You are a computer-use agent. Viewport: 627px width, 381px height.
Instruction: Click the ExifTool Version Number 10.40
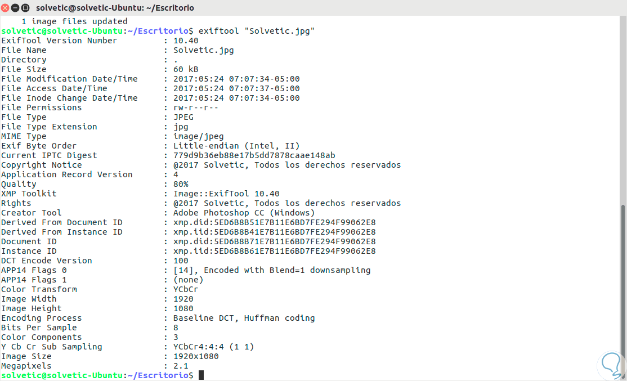tap(186, 41)
